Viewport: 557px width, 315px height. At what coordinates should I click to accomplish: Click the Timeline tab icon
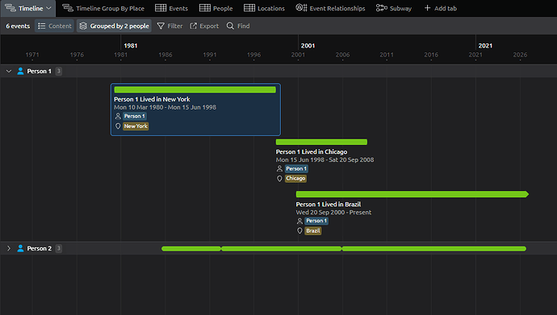[10, 8]
